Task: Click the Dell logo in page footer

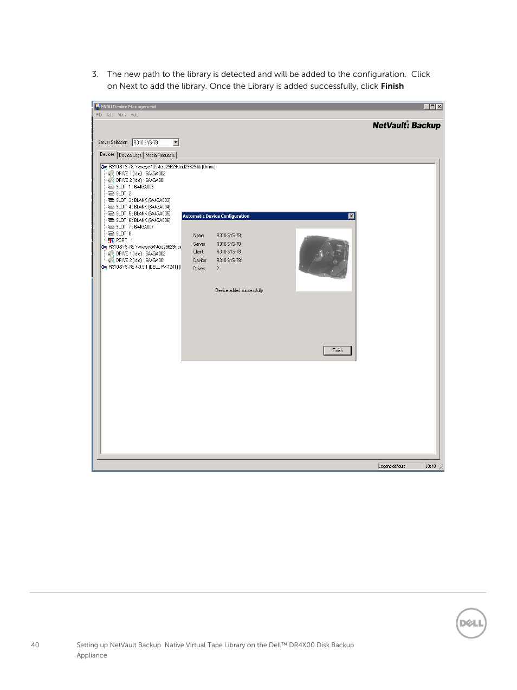Action: (x=471, y=623)
